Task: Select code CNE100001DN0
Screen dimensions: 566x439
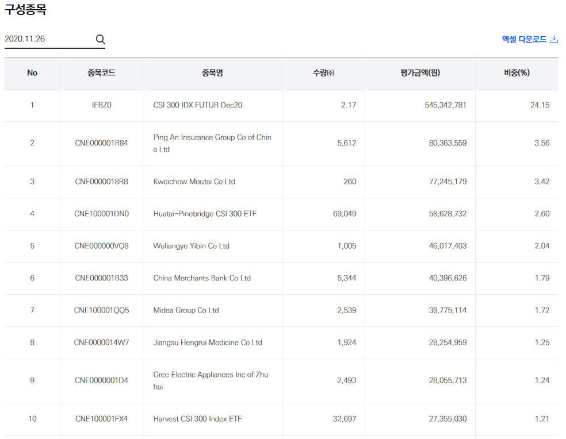Action: click(101, 214)
